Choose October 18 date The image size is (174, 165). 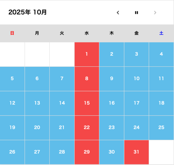pyautogui.click(x=161, y=103)
